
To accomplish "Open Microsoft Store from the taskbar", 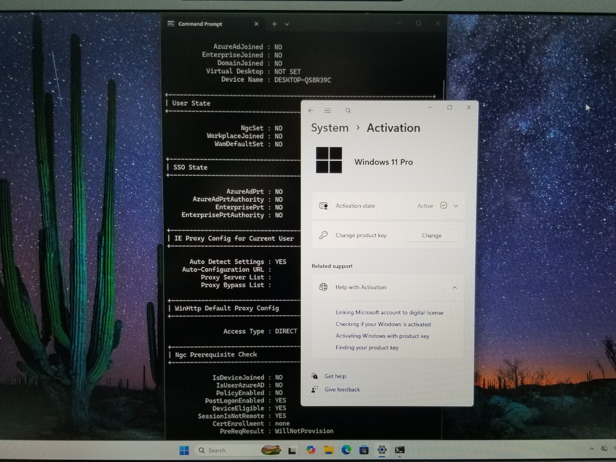I will pos(364,450).
